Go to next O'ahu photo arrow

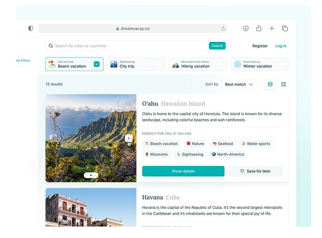128,138
